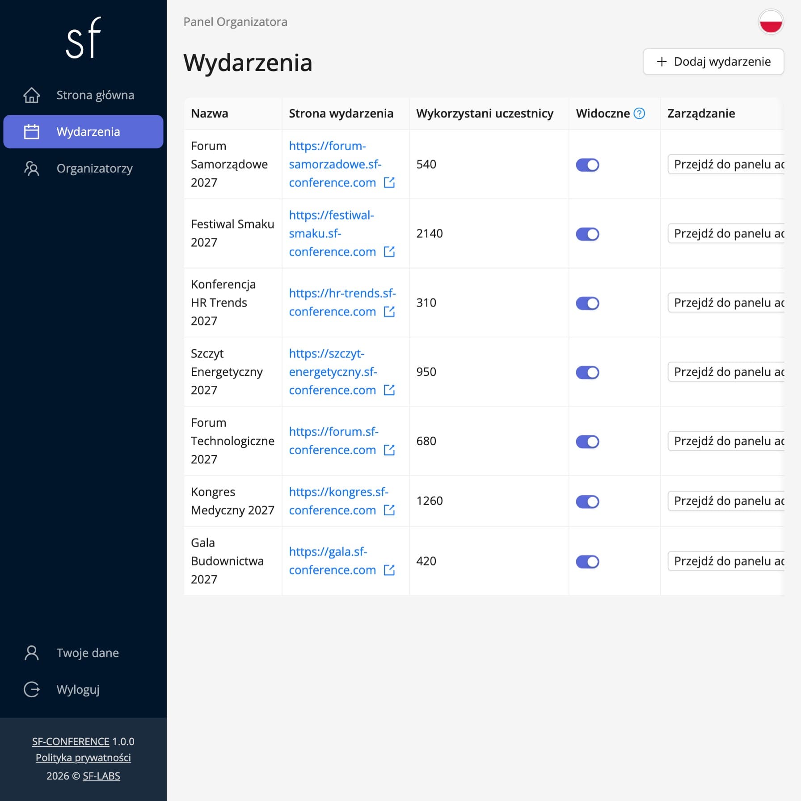Click Wyloguj to log out

tap(83, 690)
